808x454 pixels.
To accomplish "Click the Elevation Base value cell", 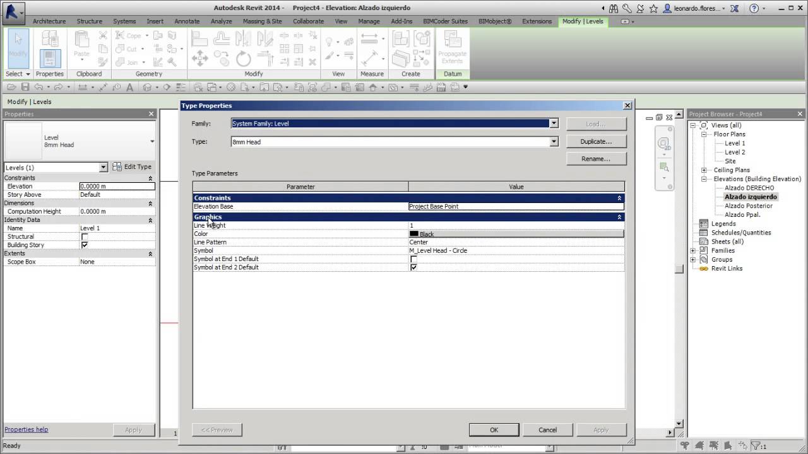I will click(516, 206).
